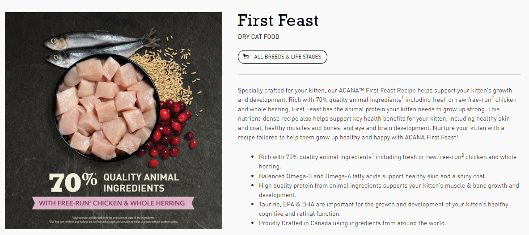Click the bowl of raw chicken cubes

106,108
